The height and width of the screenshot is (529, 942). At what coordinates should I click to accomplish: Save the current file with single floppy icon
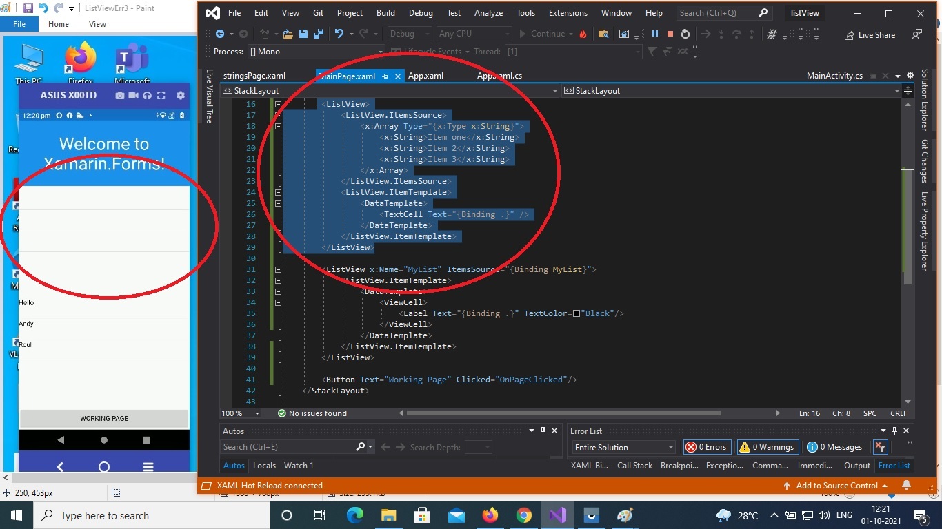(x=303, y=34)
